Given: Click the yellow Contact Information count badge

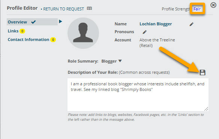Looking at the screenshot, I should (53, 40).
